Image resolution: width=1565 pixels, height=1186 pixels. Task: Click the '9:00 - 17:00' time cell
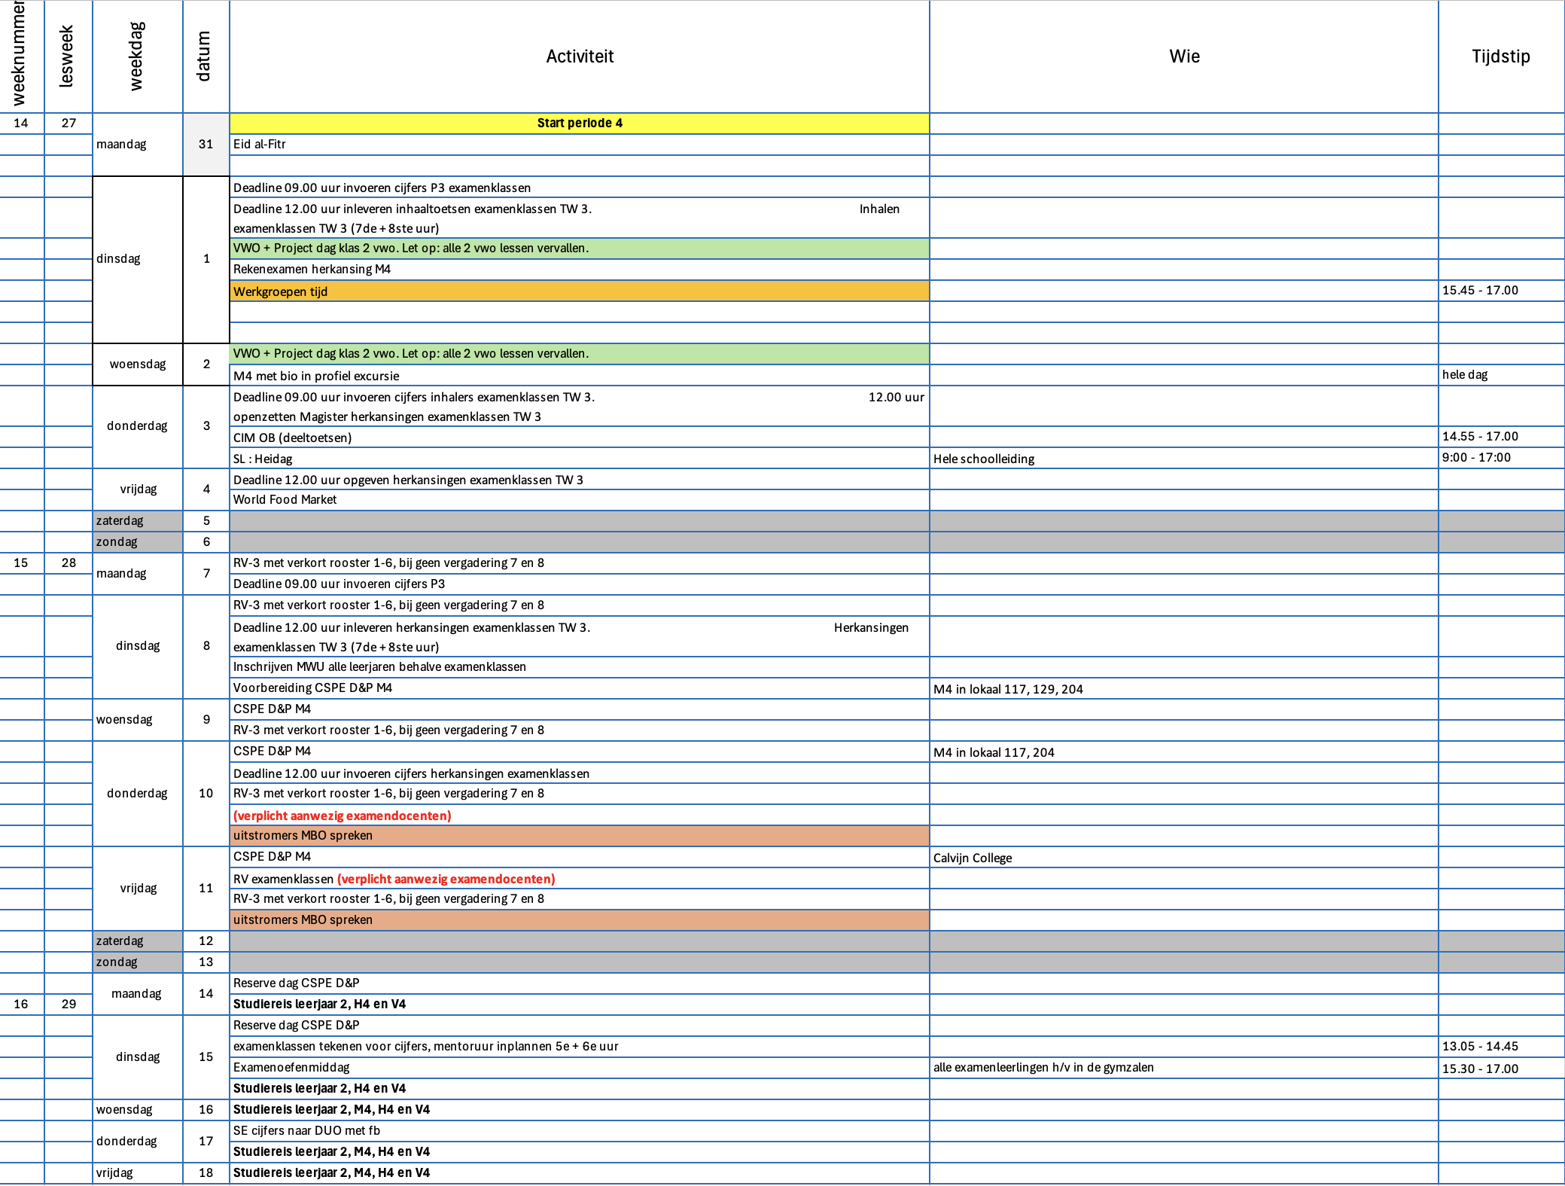(x=1501, y=458)
